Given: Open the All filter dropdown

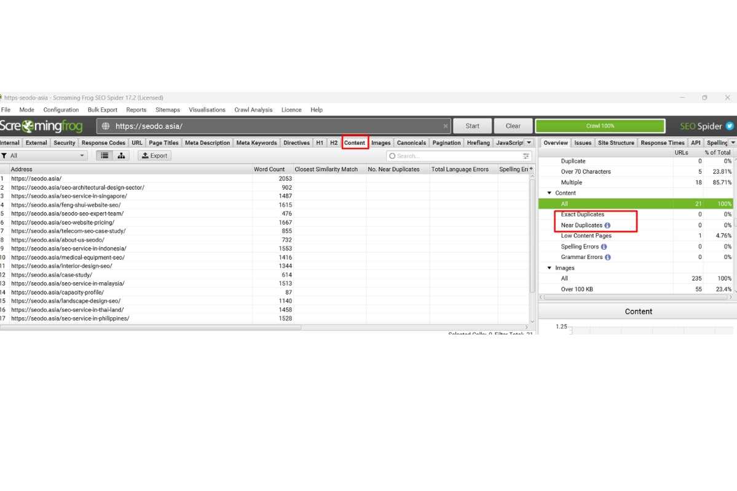Looking at the screenshot, I should [44, 155].
